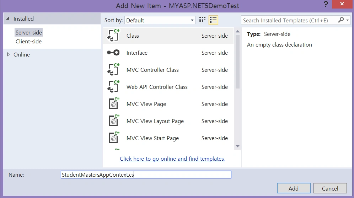Pick the MVC View Layout Page icon
Screen dimensions: 354x198
click(114, 121)
